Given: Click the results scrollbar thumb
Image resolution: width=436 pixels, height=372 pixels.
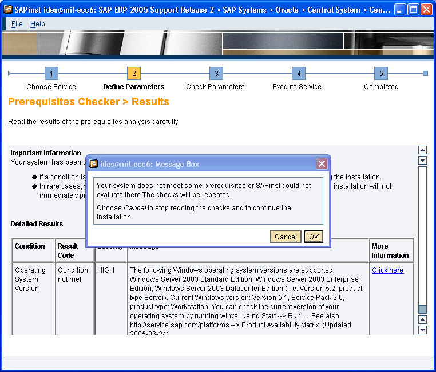Looking at the screenshot, I should pos(423,309).
